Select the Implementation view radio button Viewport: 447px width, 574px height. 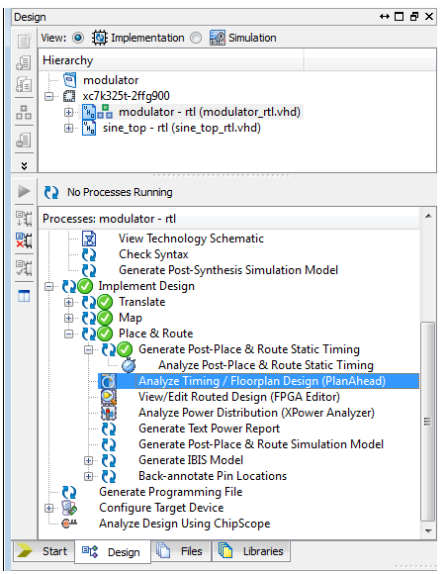[78, 38]
